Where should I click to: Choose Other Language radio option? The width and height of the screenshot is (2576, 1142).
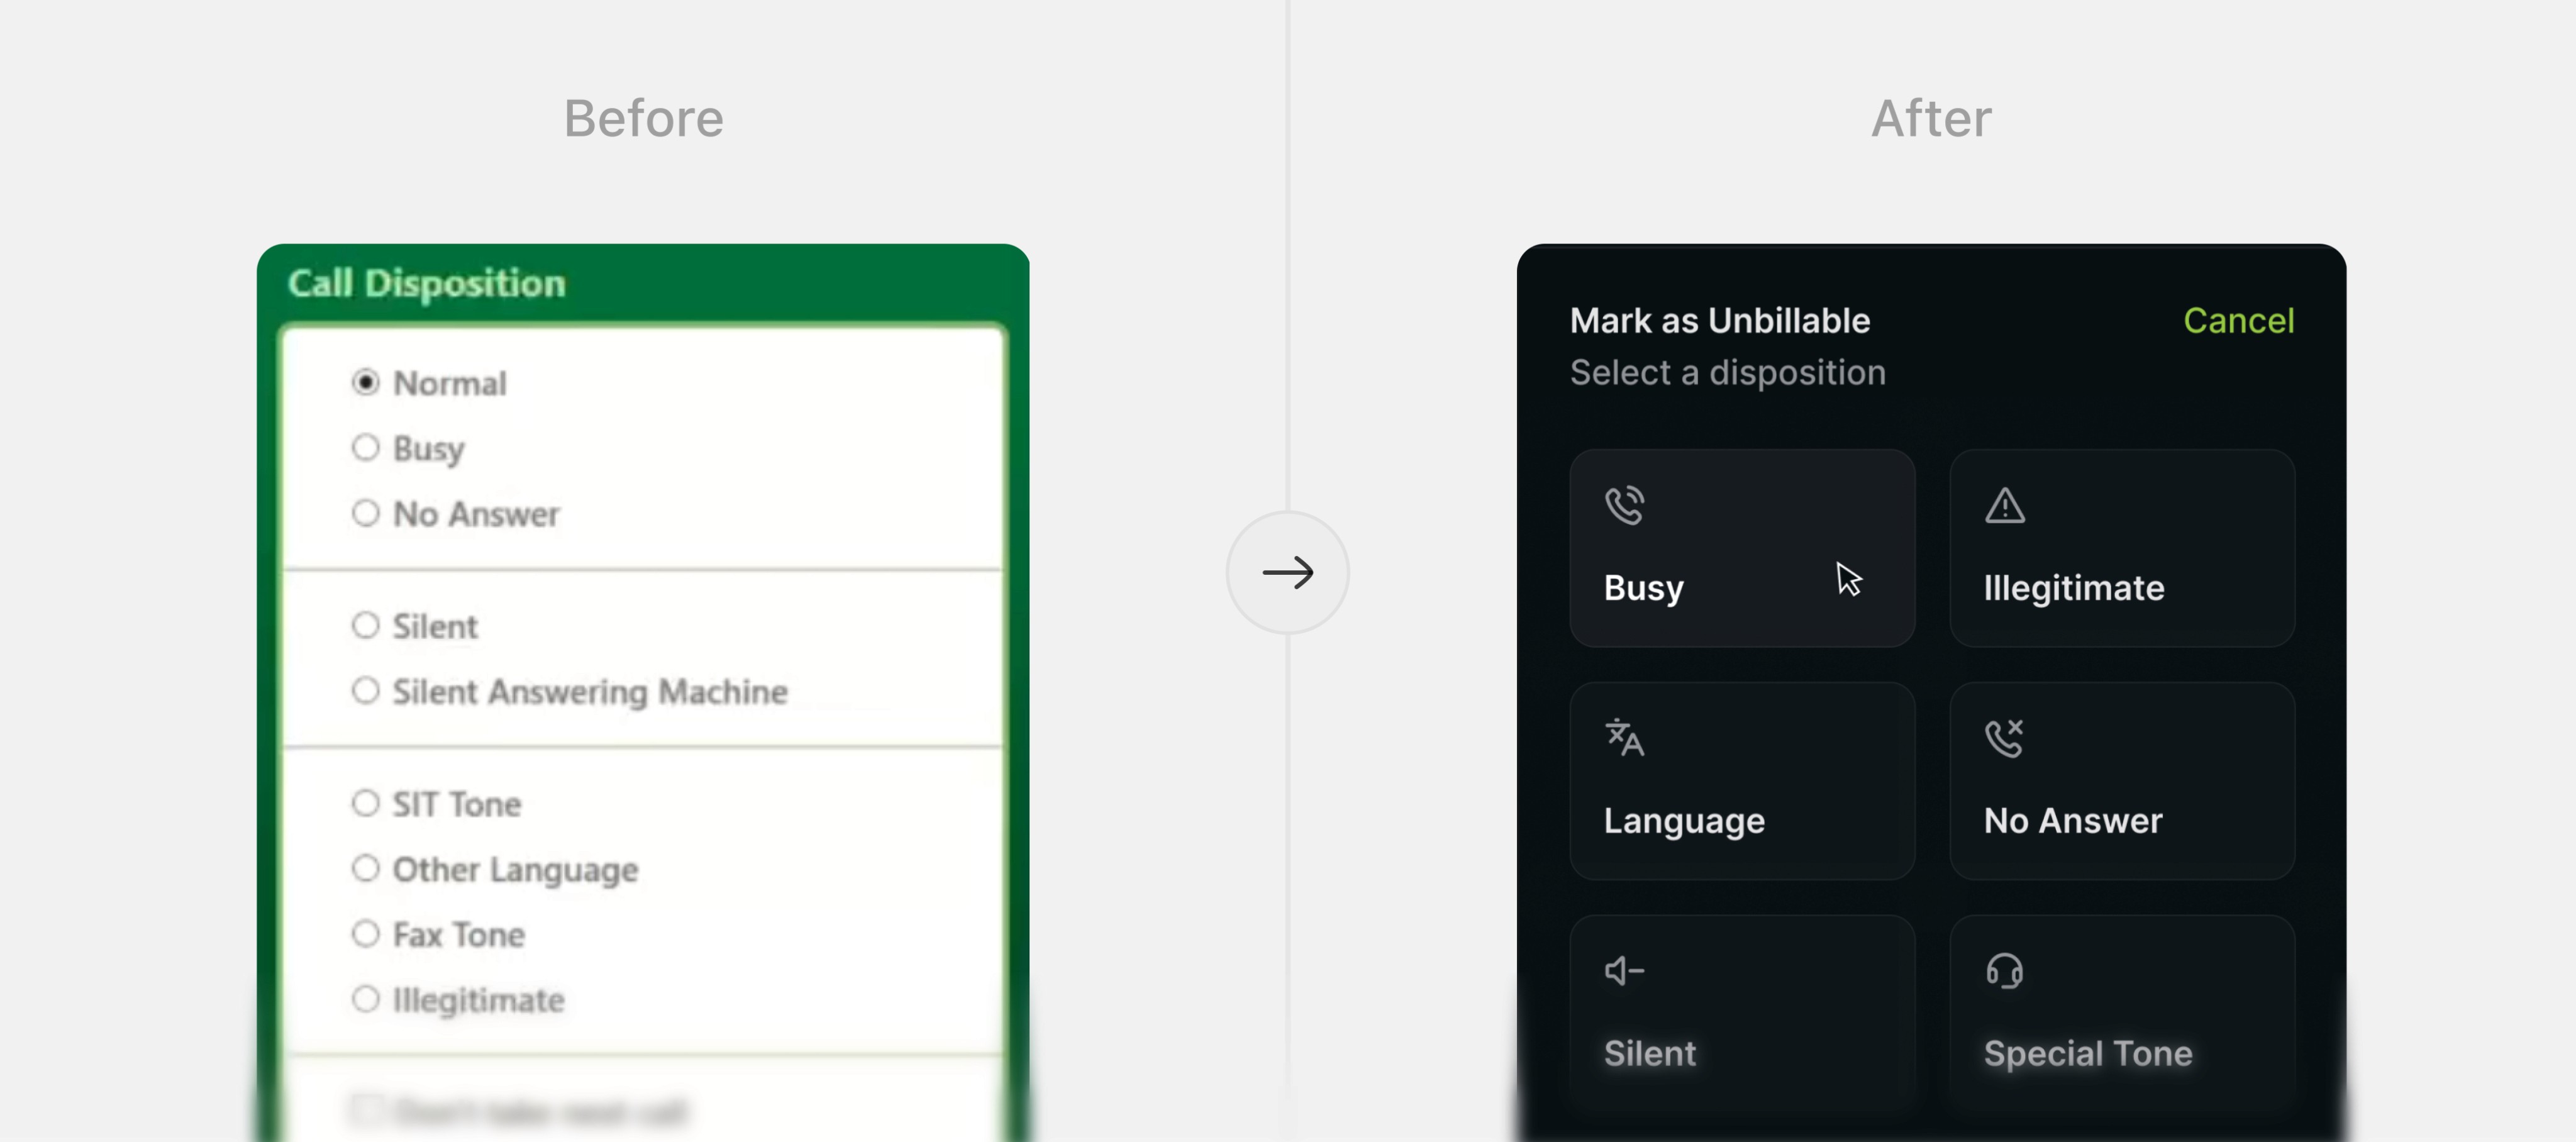pyautogui.click(x=366, y=868)
